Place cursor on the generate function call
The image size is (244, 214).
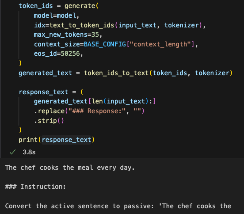80,6
